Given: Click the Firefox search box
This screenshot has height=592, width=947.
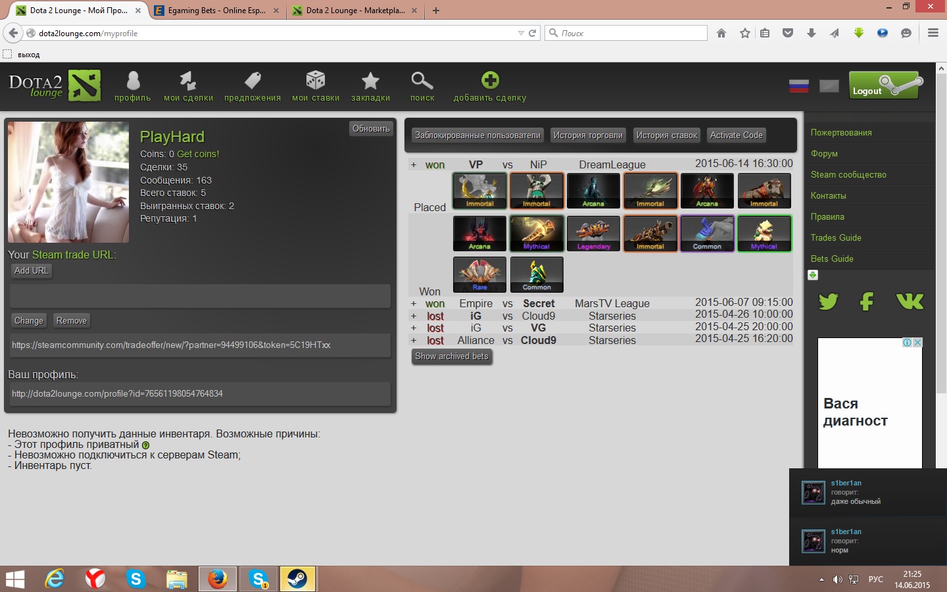Looking at the screenshot, I should pyautogui.click(x=625, y=33).
